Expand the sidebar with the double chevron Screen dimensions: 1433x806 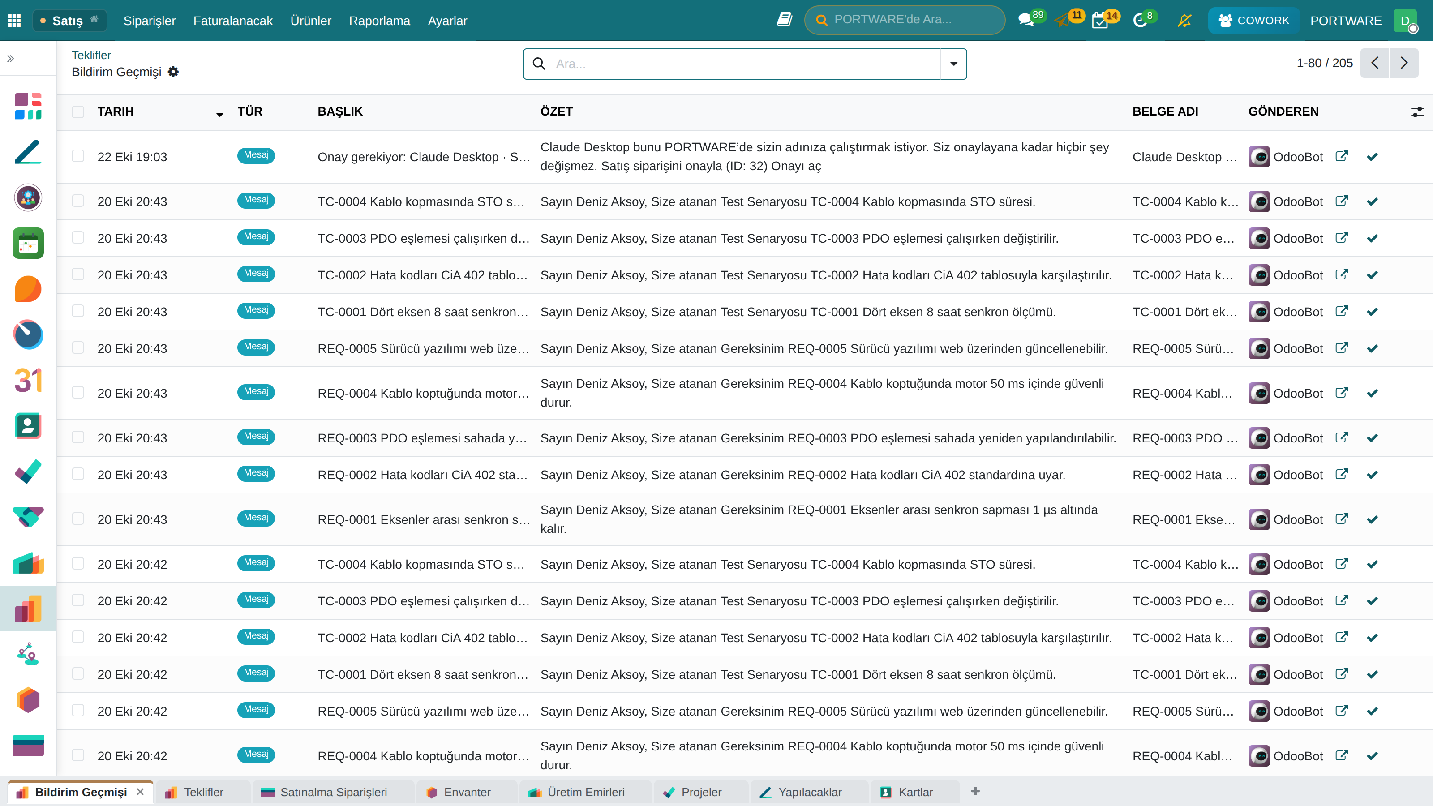click(x=11, y=58)
